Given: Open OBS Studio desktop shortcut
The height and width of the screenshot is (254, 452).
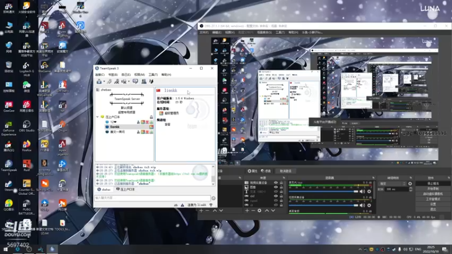Looking at the screenshot, I should (27, 126).
